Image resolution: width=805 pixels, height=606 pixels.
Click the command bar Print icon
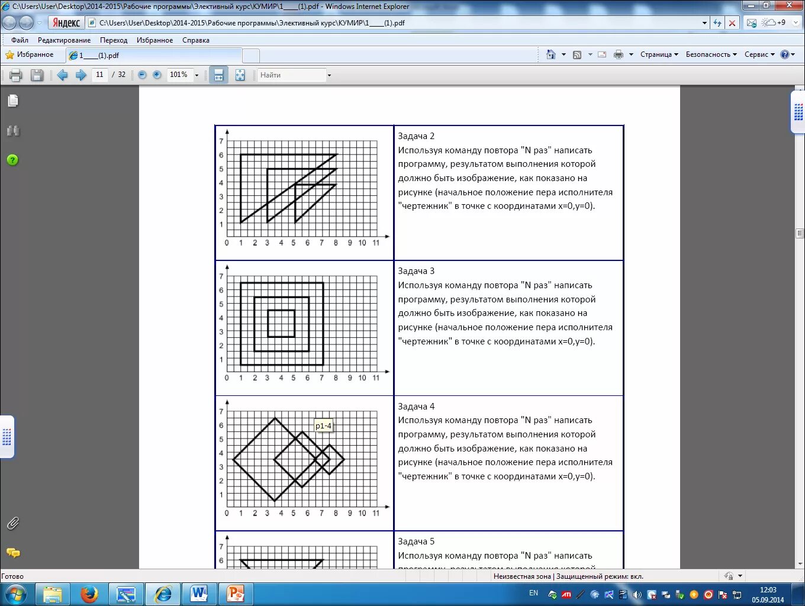(619, 54)
